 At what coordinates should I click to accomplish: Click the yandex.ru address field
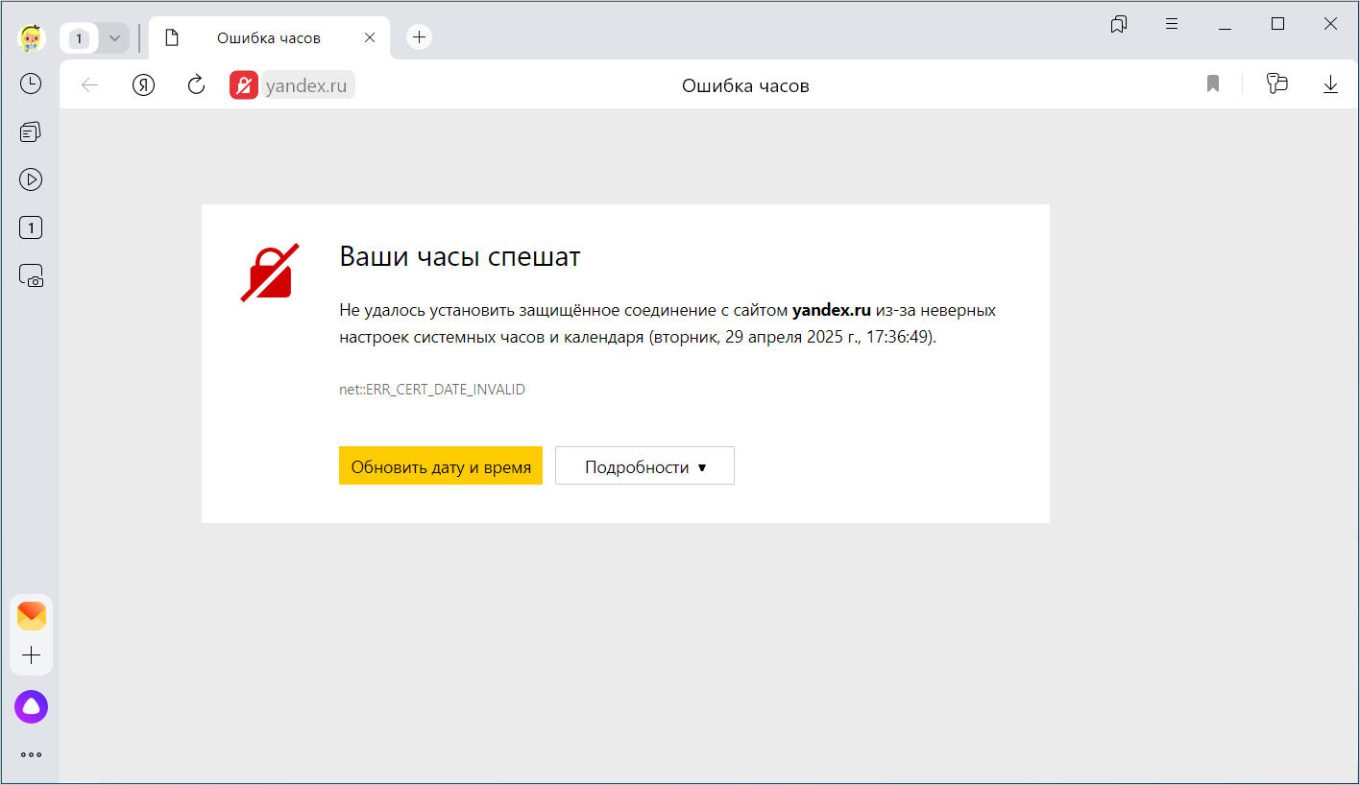point(305,85)
